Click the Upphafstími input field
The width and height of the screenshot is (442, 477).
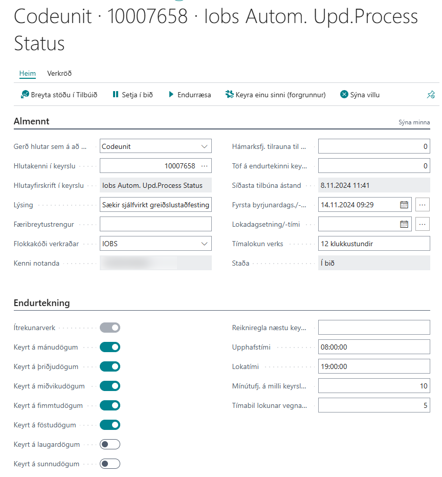(373, 347)
